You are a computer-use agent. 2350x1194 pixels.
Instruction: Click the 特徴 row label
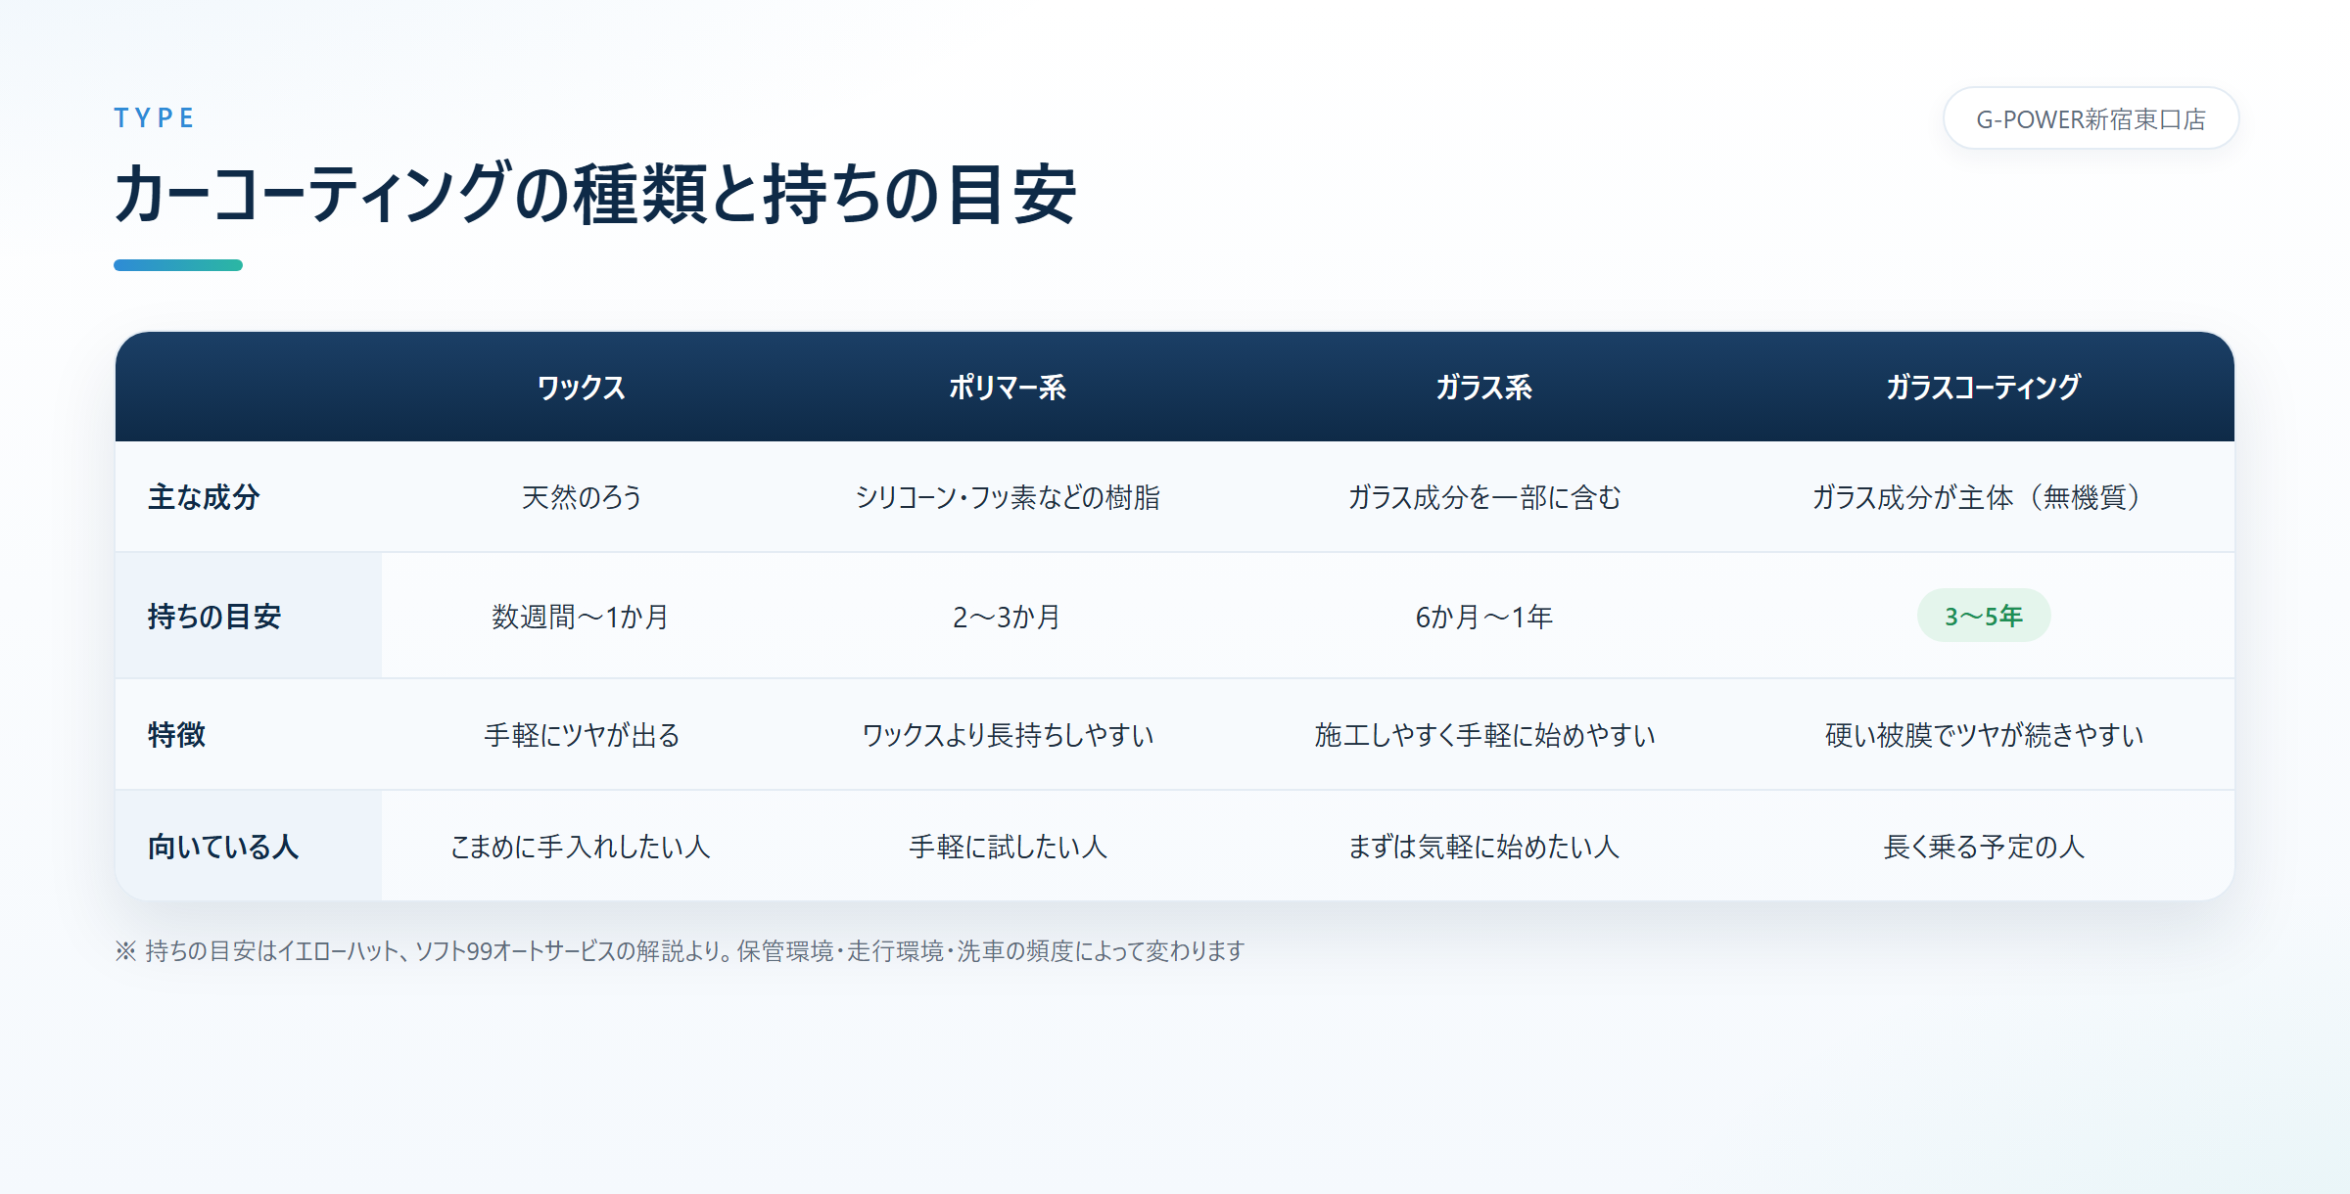point(176,735)
